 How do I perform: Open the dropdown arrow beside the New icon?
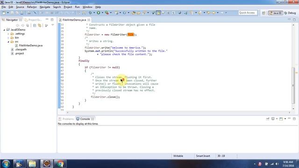(x=8, y=13)
